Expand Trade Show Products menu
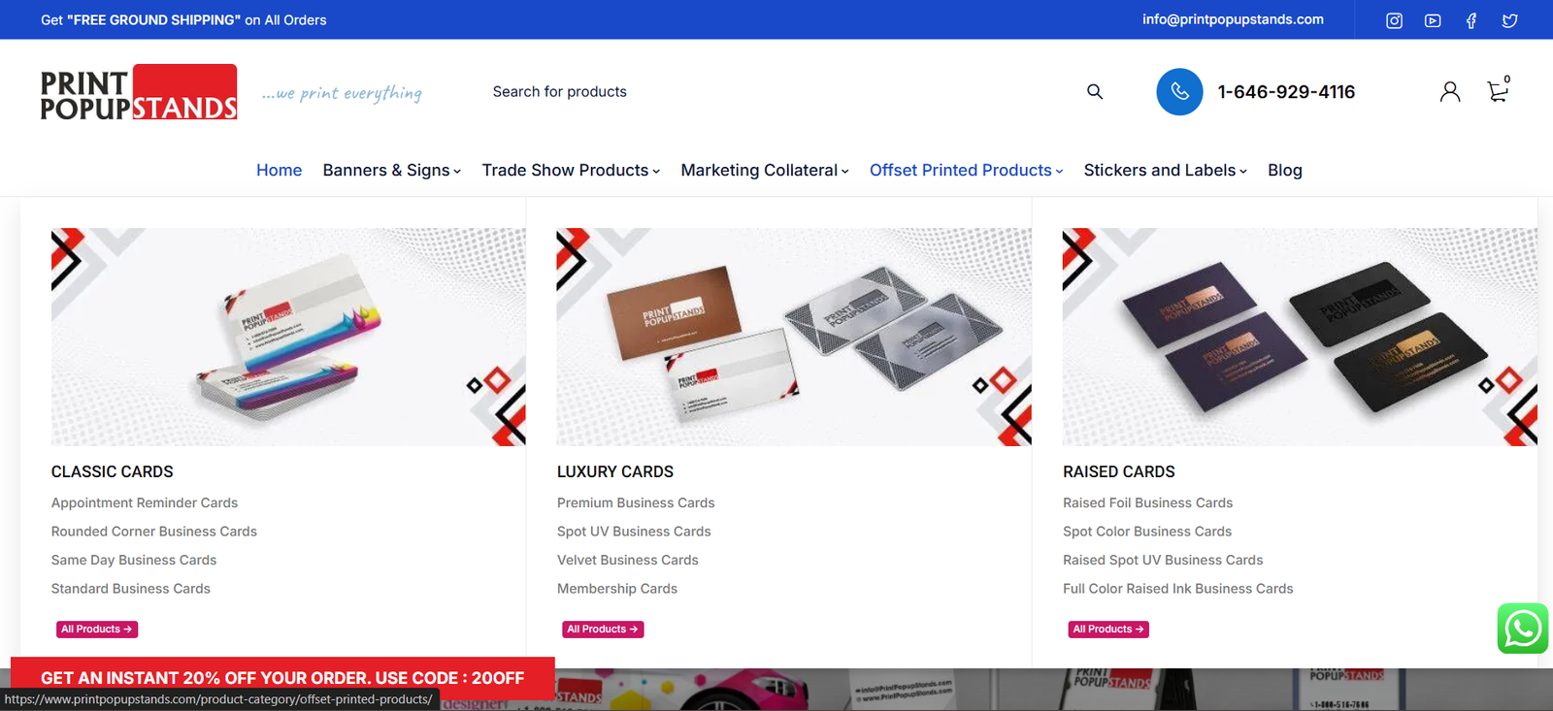The height and width of the screenshot is (711, 1553). (571, 170)
